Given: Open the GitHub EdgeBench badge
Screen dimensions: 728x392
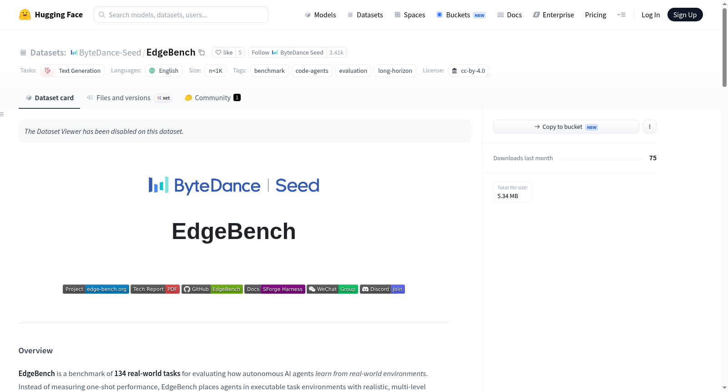Looking at the screenshot, I should (212, 289).
